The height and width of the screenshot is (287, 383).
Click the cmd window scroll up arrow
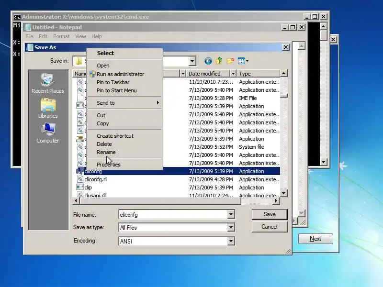point(323,26)
